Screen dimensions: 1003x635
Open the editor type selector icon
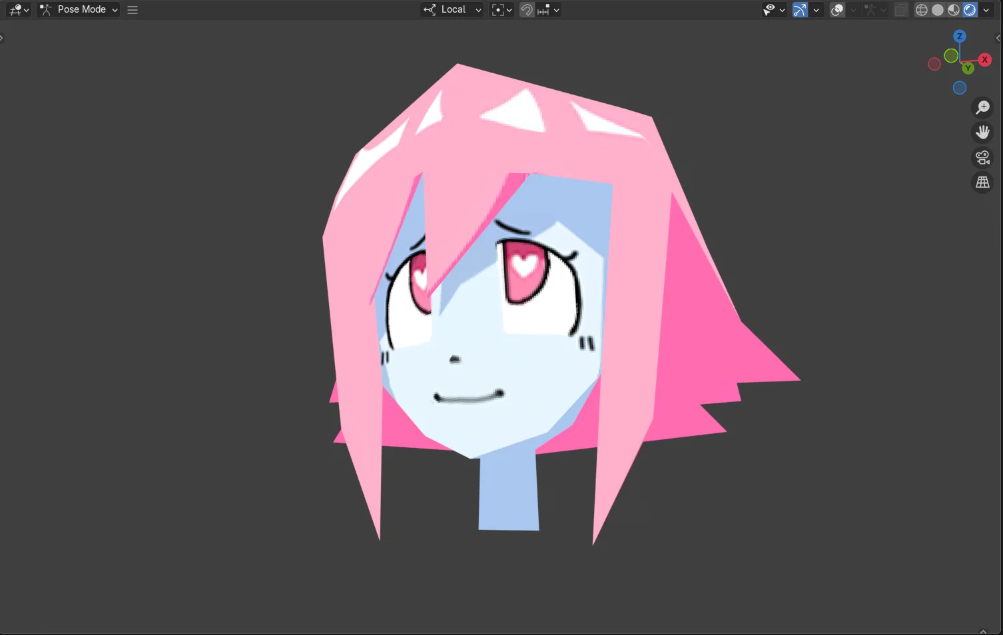coord(15,9)
